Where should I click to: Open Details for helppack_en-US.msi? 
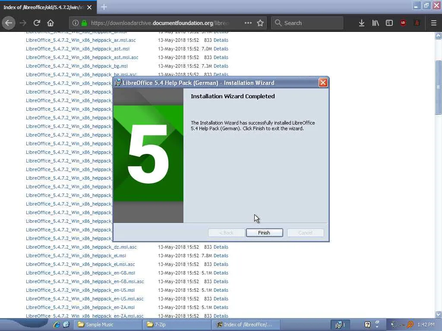point(221,290)
